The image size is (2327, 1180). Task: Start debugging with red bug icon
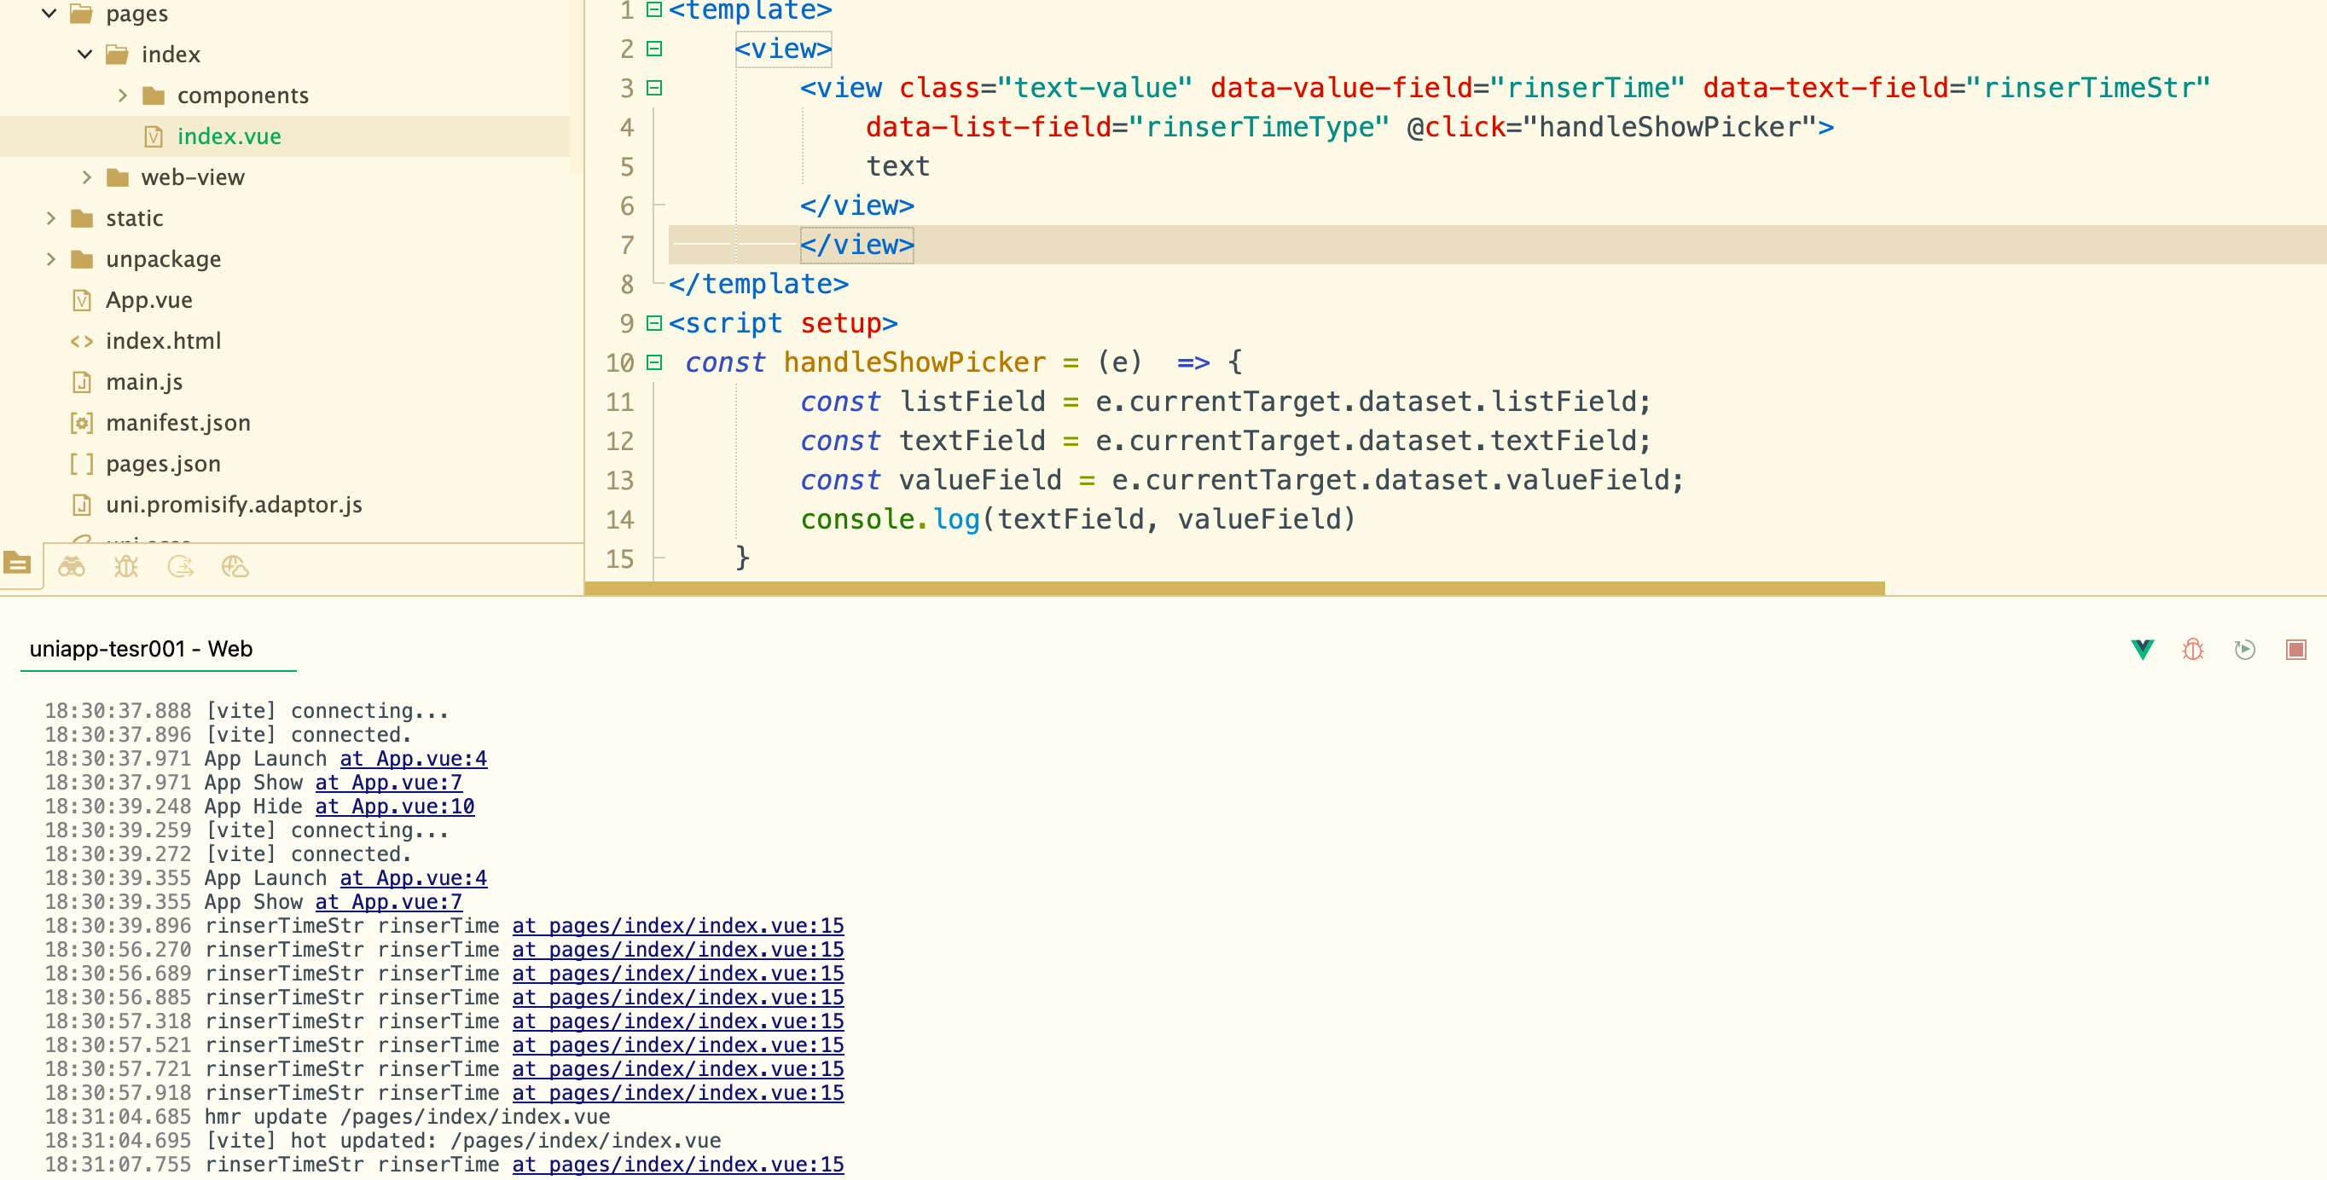(2192, 650)
